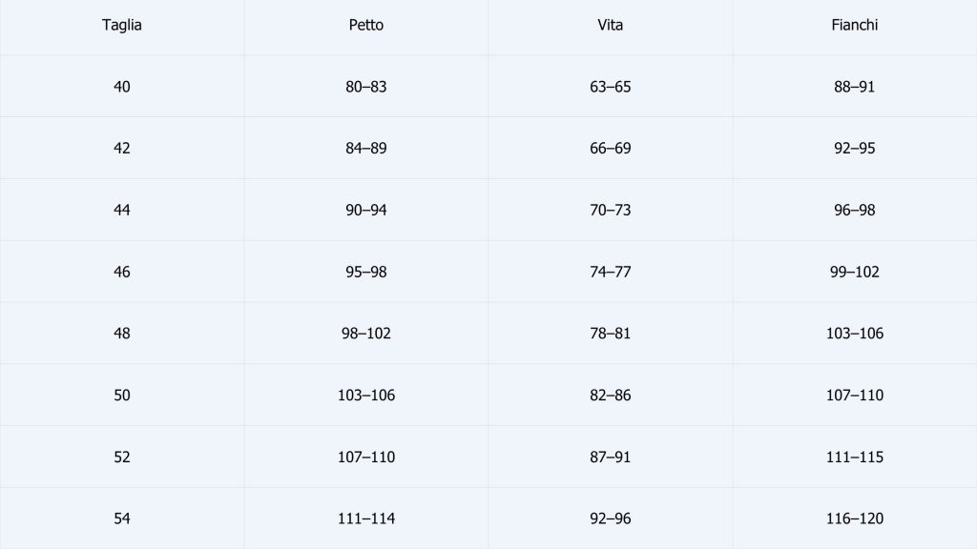Screen dimensions: 977x549
Task: Select the Fianchi column header
Action: coord(855,26)
